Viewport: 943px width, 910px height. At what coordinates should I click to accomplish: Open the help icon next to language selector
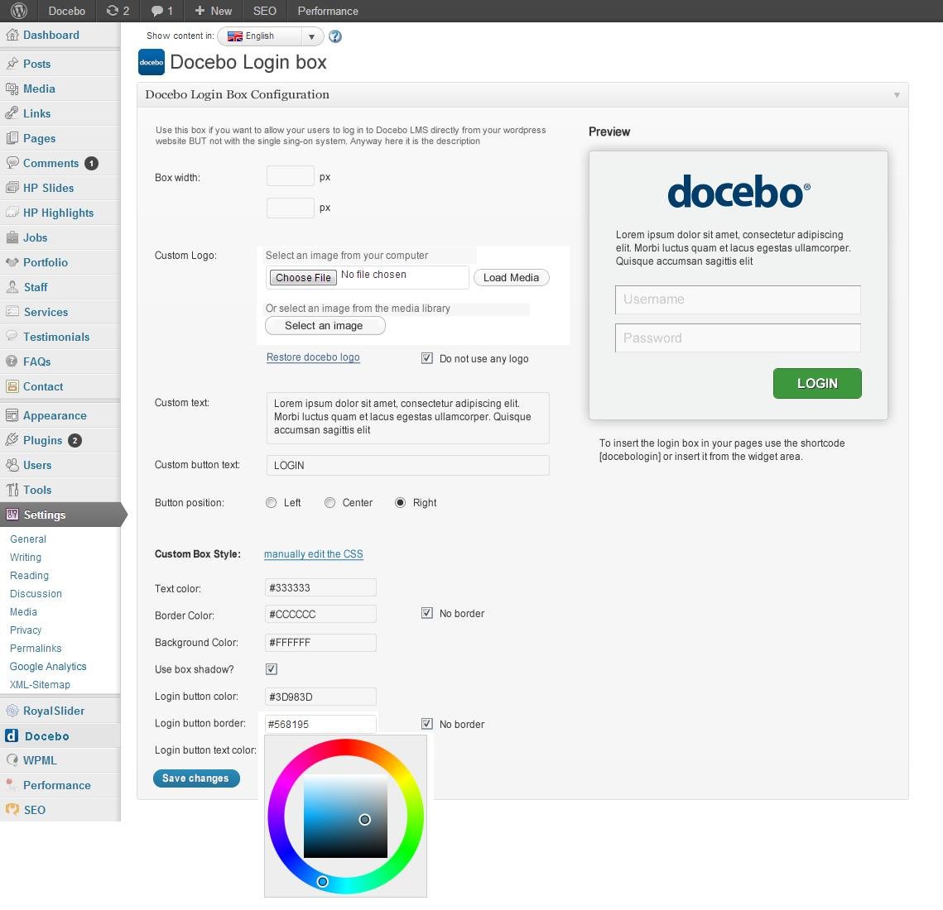click(334, 36)
